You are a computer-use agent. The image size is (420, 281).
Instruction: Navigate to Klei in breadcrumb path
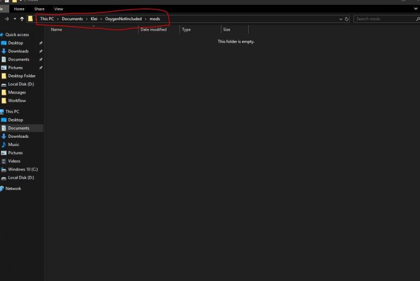94,19
